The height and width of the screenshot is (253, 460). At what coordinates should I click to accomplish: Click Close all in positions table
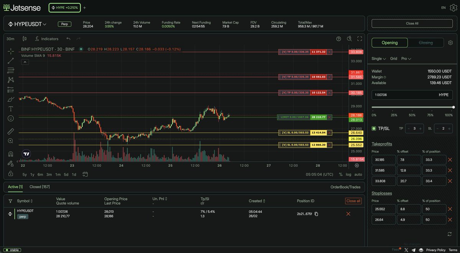coord(353,201)
